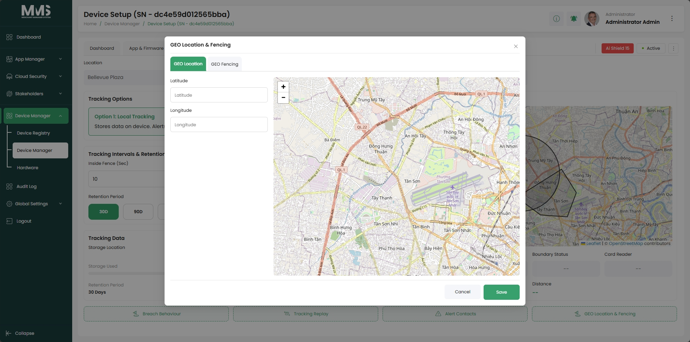Click the Longitude input field
Viewport: 690px width, 342px height.
coord(219,124)
